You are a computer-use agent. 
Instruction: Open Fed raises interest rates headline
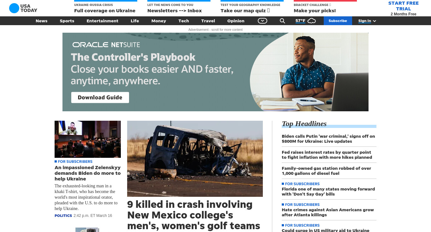click(327, 155)
